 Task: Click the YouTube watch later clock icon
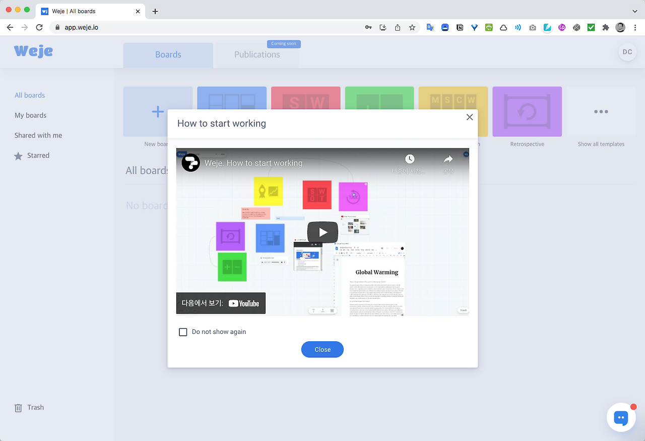(x=410, y=159)
